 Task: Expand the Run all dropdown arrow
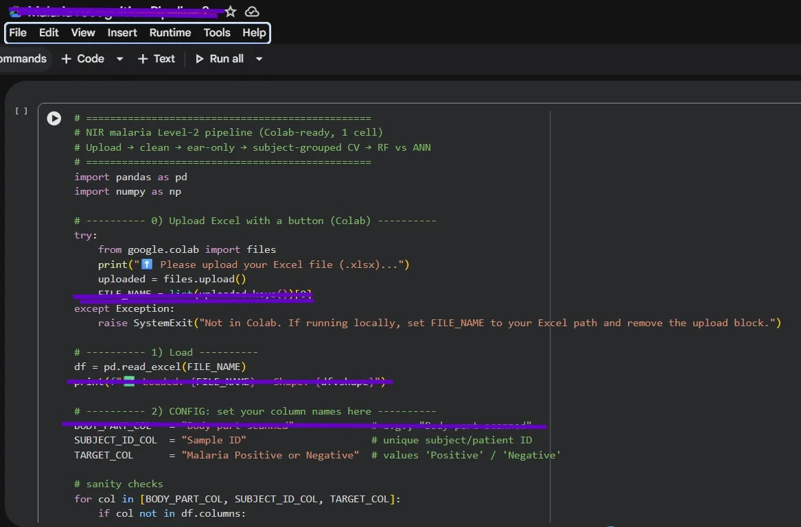(259, 59)
